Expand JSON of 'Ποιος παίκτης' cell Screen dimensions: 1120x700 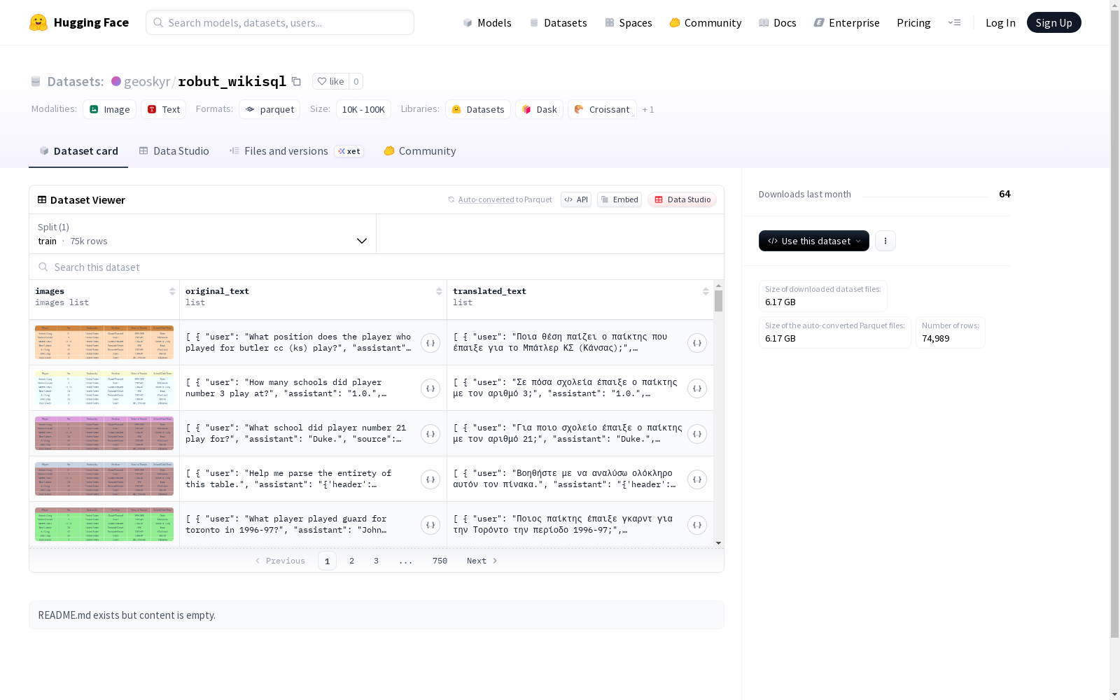(697, 525)
